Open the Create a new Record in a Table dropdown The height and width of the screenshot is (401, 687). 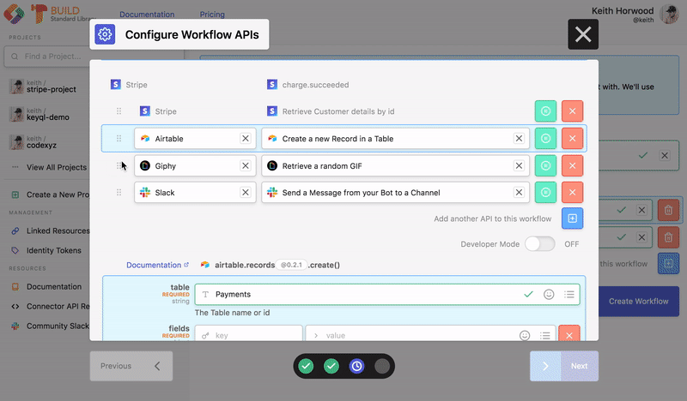click(395, 139)
